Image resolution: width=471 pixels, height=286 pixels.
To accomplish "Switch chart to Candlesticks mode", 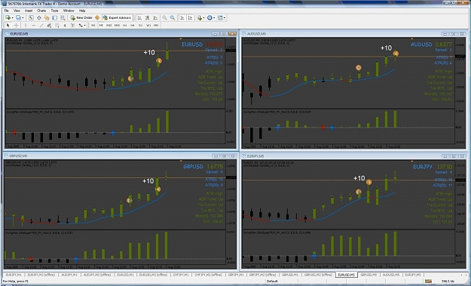I will pyautogui.click(x=148, y=18).
